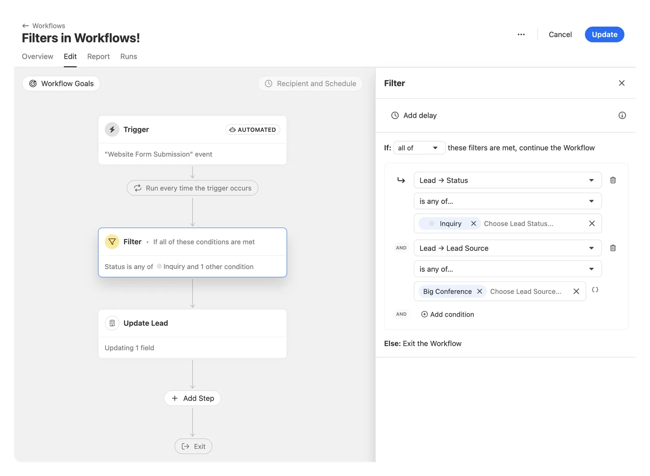Go to the Runs tab
Viewport: 650px width, 476px height.
pyautogui.click(x=129, y=56)
